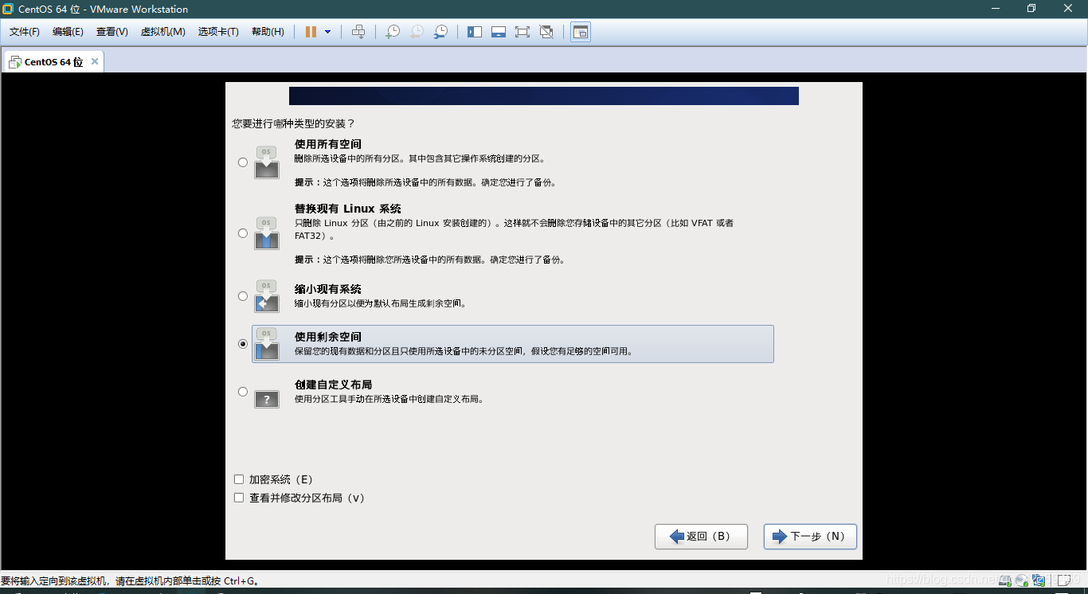Close the CentOS 64 位 tab
This screenshot has height=594, width=1088.
[95, 61]
